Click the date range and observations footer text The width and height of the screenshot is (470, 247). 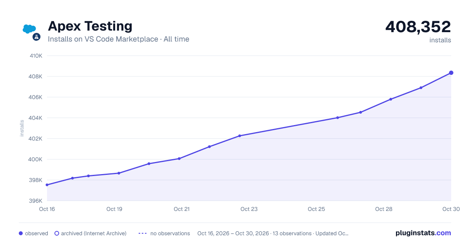[273, 233]
